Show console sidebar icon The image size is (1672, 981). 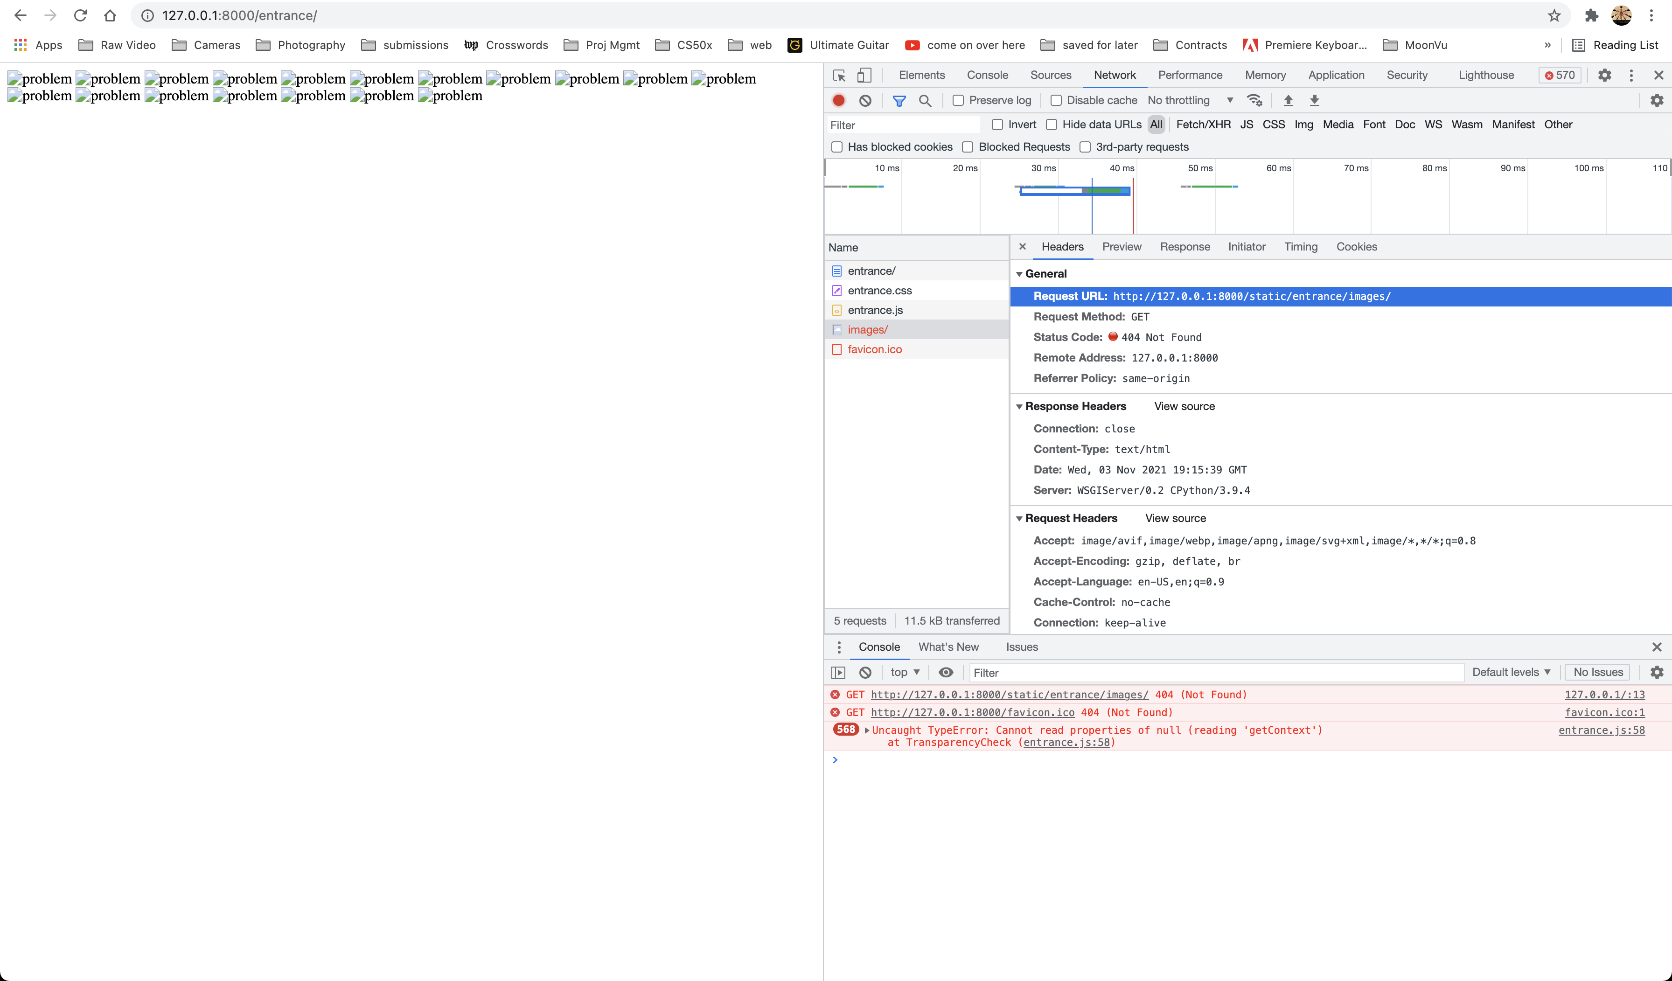pyautogui.click(x=839, y=672)
